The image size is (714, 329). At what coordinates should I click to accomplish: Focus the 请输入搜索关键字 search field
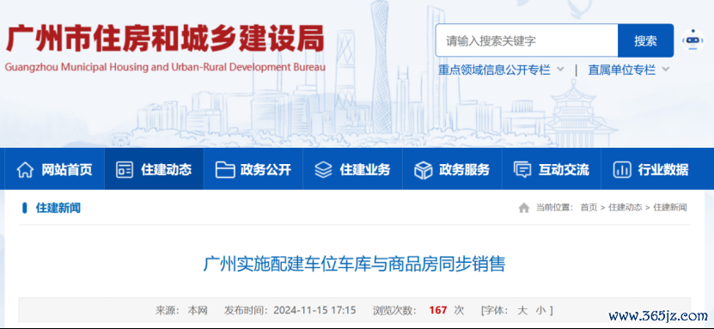coord(527,40)
